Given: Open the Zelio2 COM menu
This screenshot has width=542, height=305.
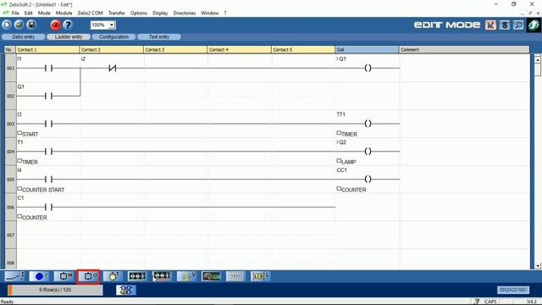Looking at the screenshot, I should (x=91, y=14).
